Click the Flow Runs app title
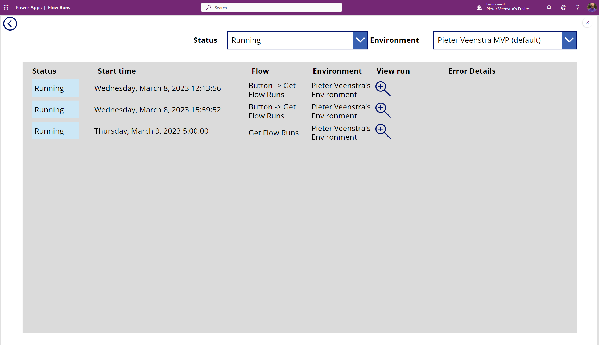Screen dimensions: 599x345 [x=59, y=8]
